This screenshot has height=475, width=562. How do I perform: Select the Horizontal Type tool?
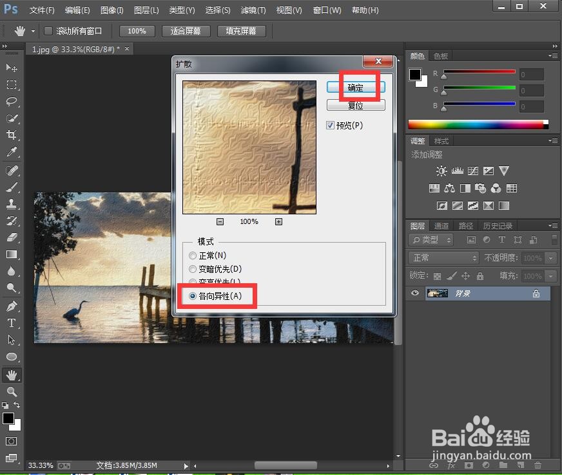tap(12, 323)
